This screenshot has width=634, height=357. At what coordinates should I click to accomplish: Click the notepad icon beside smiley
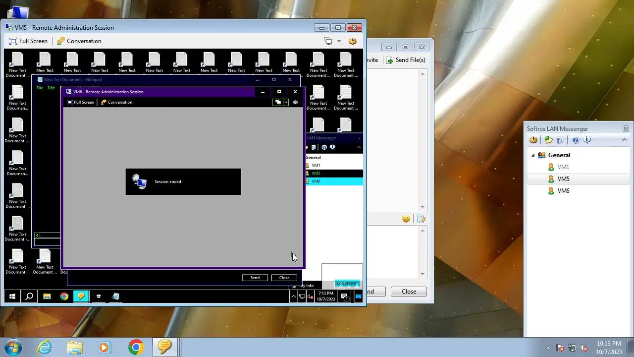(421, 219)
